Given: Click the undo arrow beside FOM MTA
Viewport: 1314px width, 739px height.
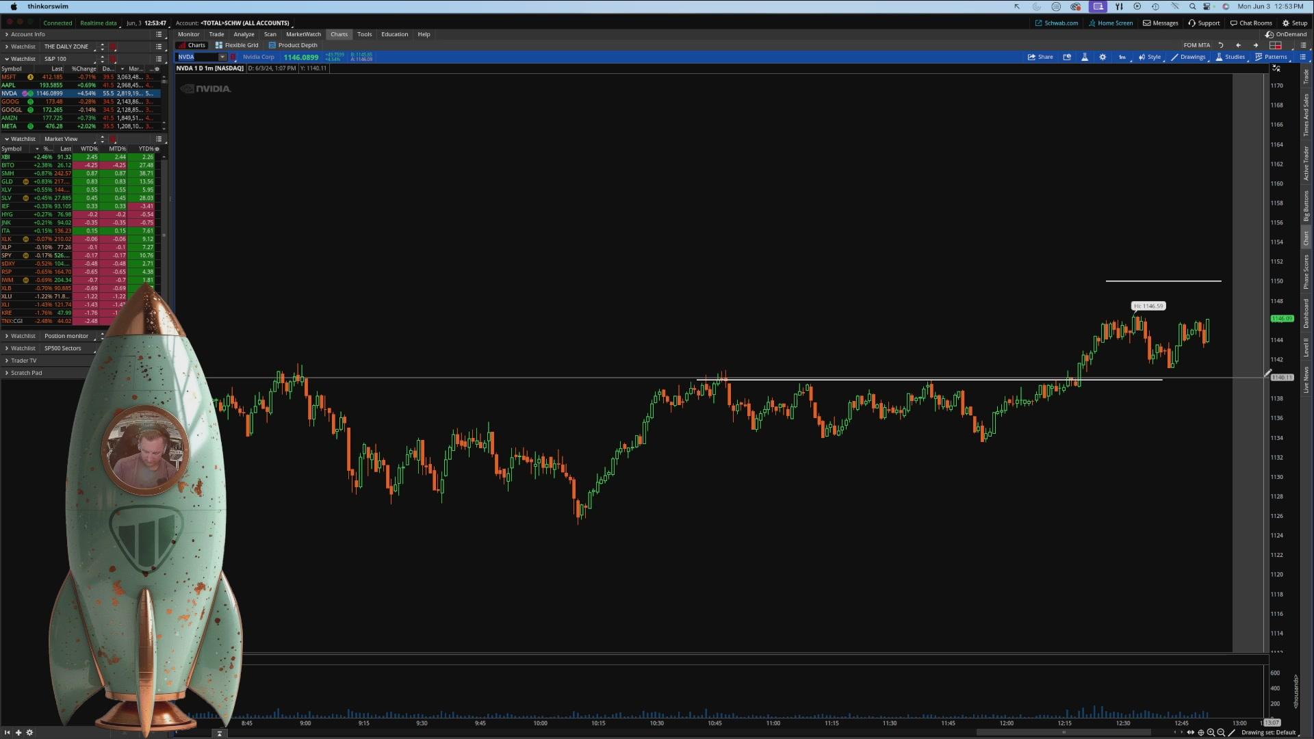Looking at the screenshot, I should pyautogui.click(x=1221, y=45).
